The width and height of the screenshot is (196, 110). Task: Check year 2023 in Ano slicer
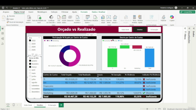pos(30,44)
